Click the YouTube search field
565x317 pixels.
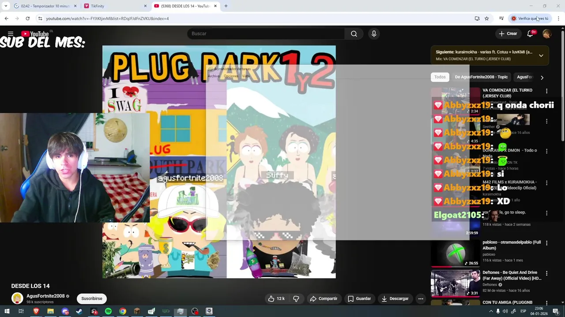266,33
